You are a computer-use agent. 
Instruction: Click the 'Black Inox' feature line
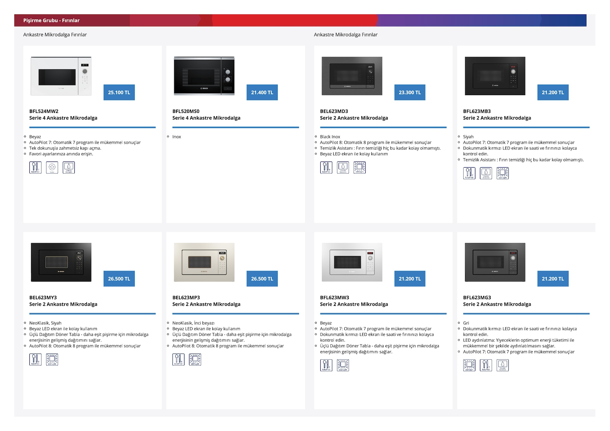[330, 137]
